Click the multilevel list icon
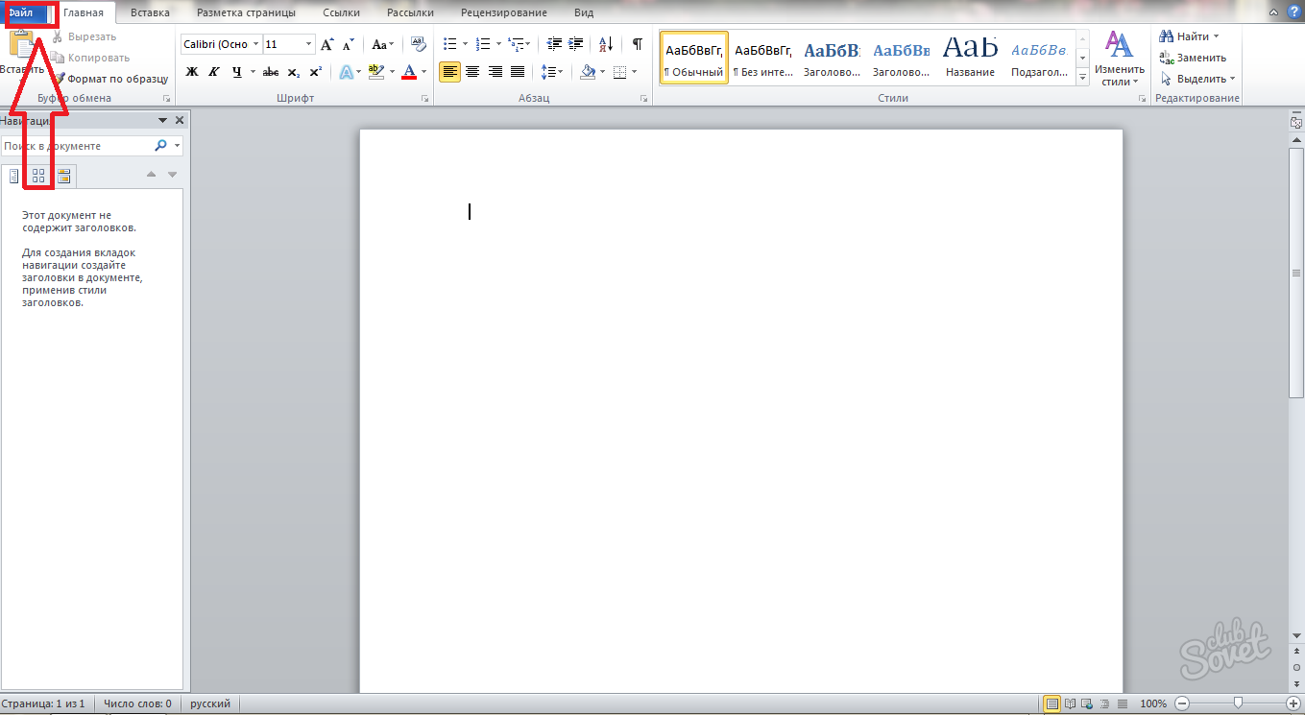The width and height of the screenshot is (1305, 715). pyautogui.click(x=517, y=44)
